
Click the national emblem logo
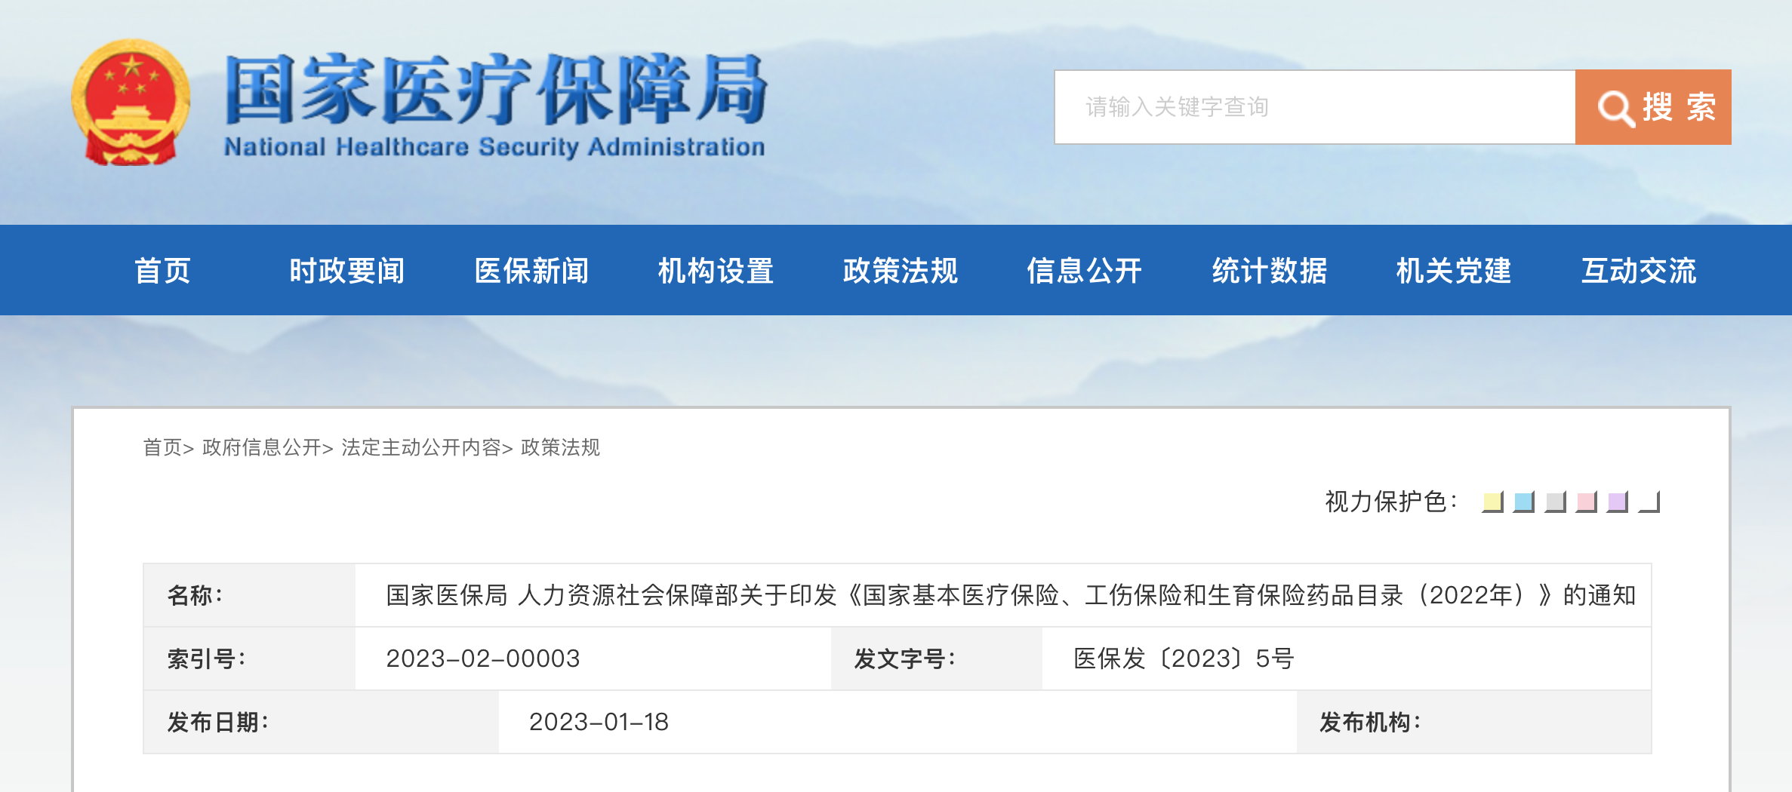tap(131, 102)
